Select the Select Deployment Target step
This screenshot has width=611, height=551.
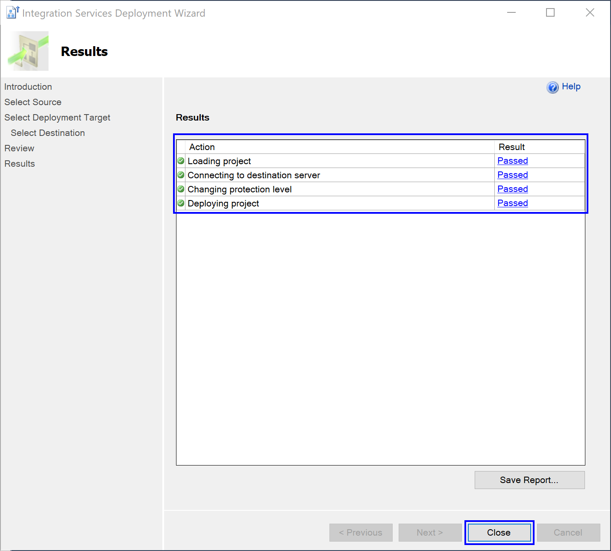(x=57, y=118)
